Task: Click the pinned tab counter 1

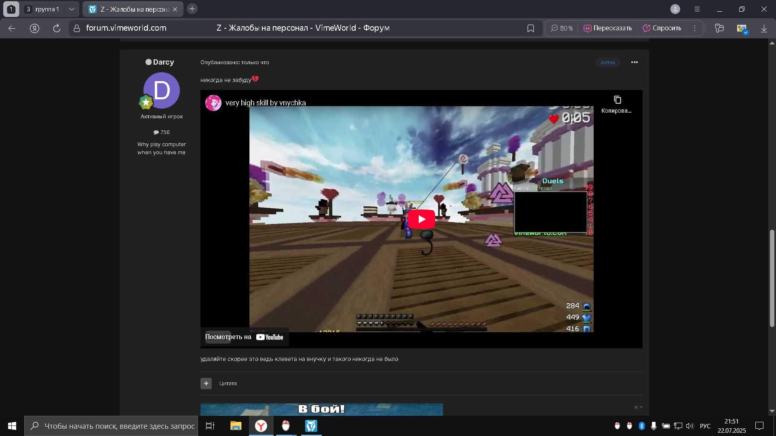Action: tap(11, 9)
